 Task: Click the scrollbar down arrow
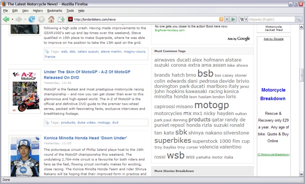pyautogui.click(x=302, y=174)
